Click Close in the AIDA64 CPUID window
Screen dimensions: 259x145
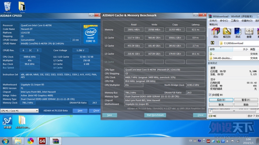click(95, 111)
